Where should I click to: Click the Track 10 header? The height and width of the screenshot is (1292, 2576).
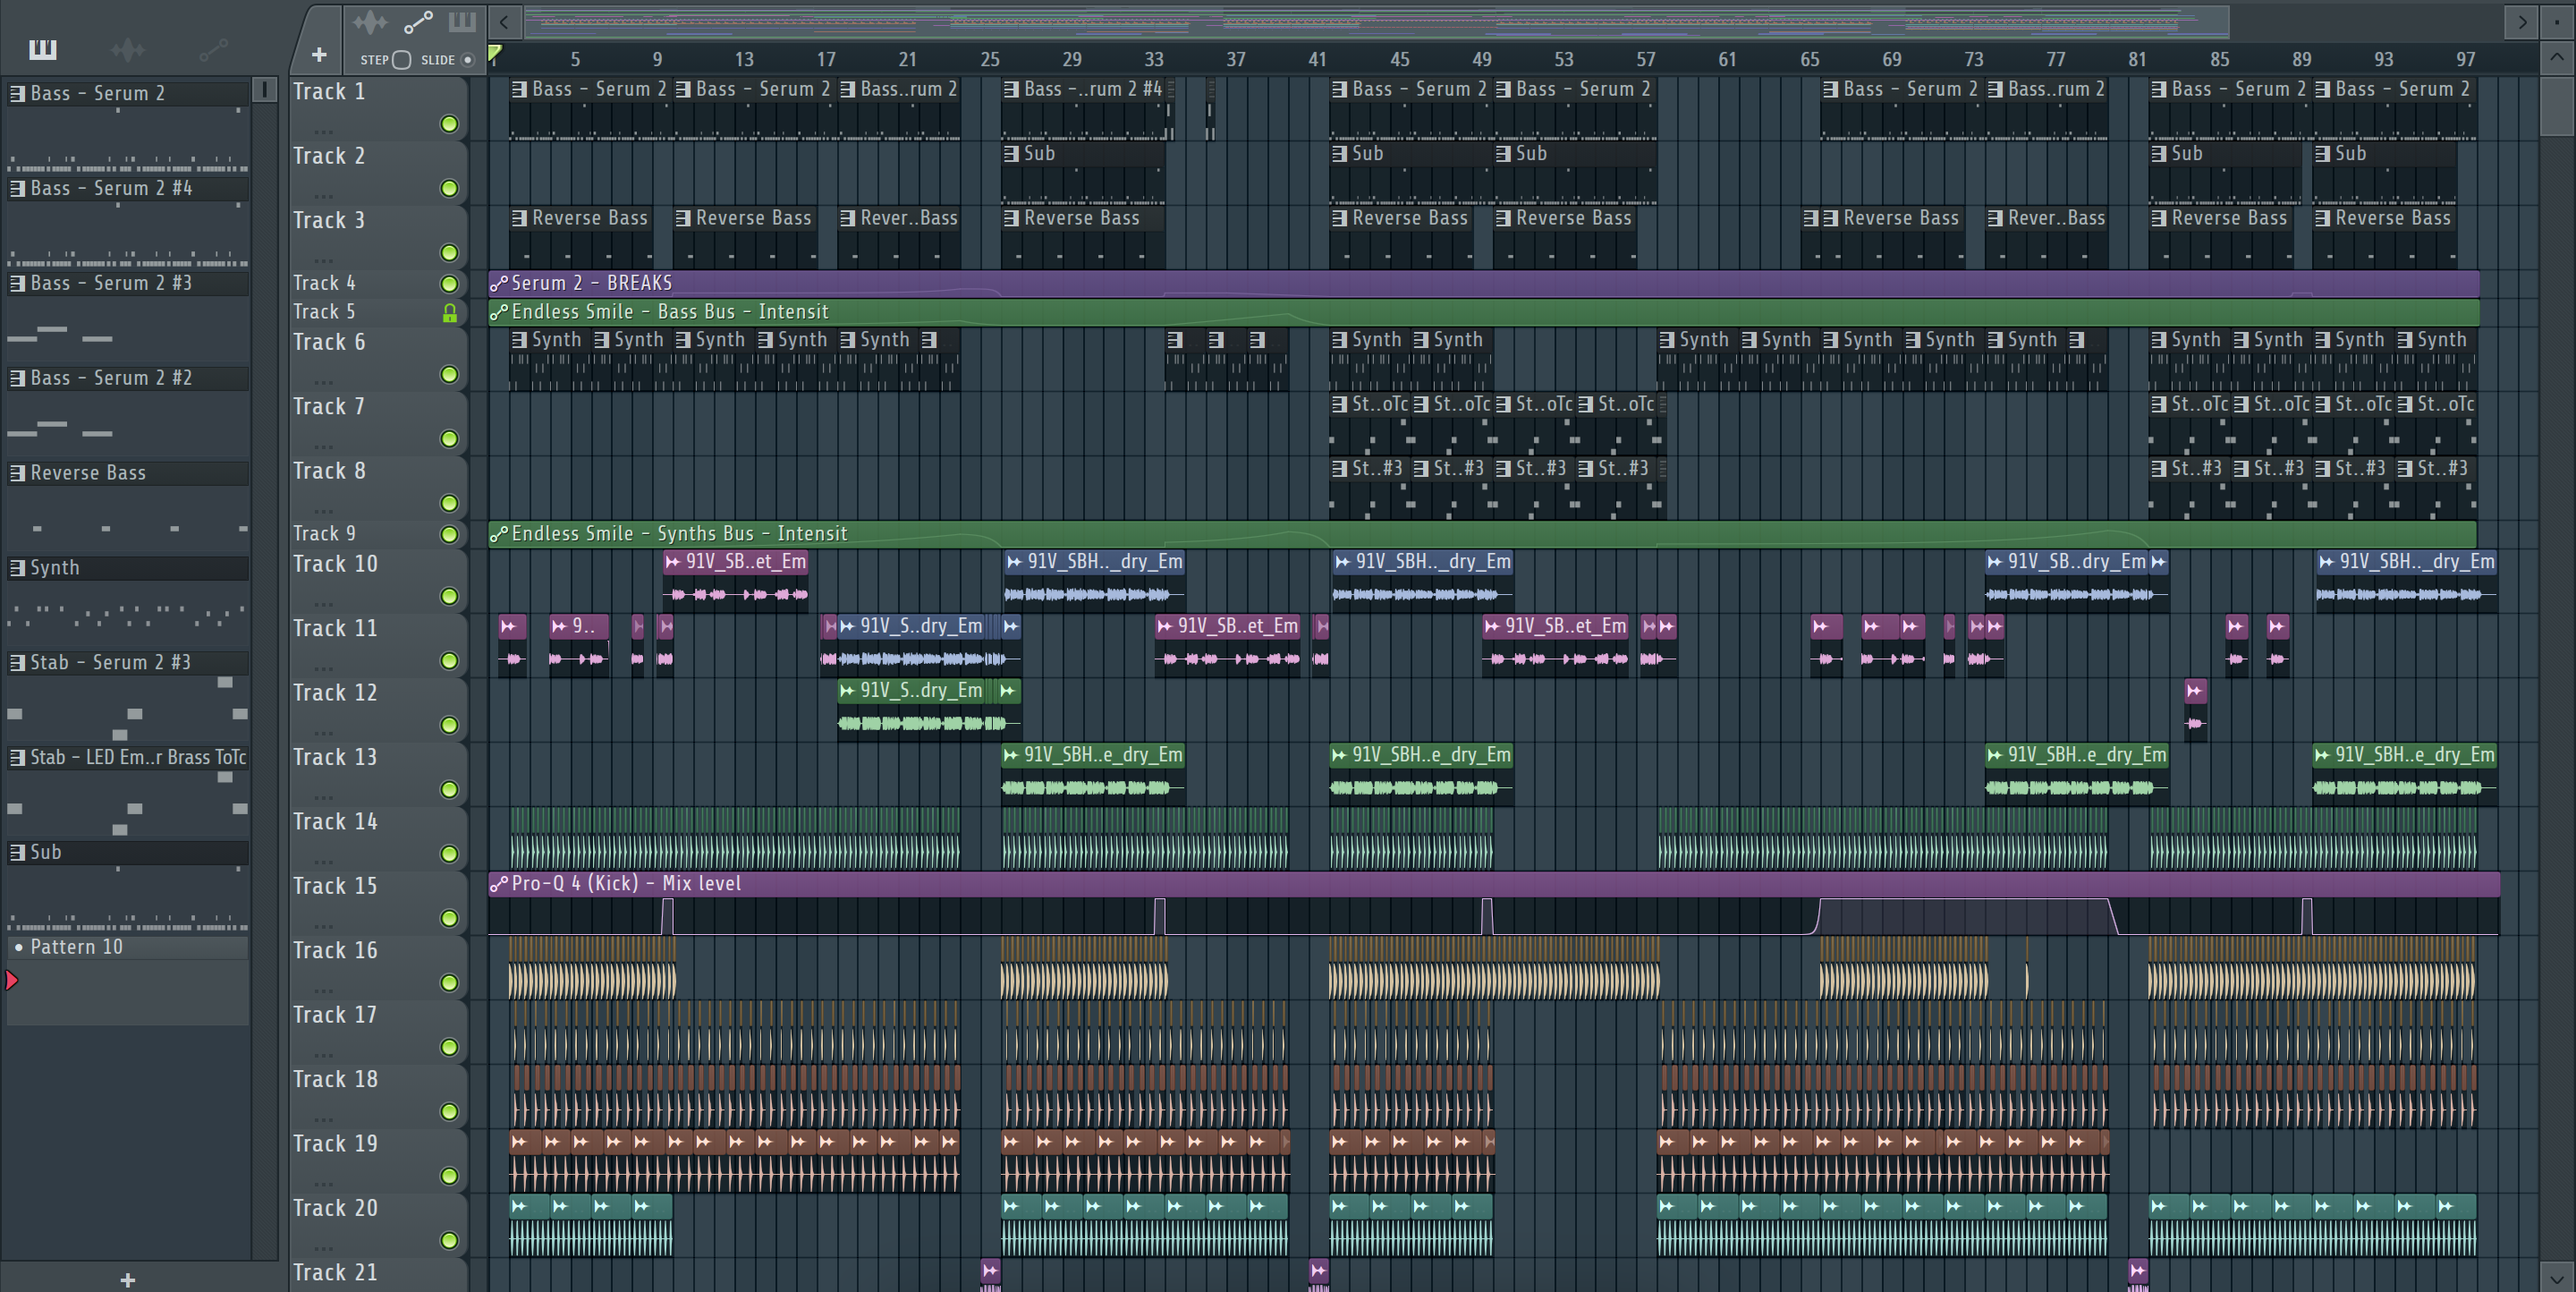click(x=378, y=580)
